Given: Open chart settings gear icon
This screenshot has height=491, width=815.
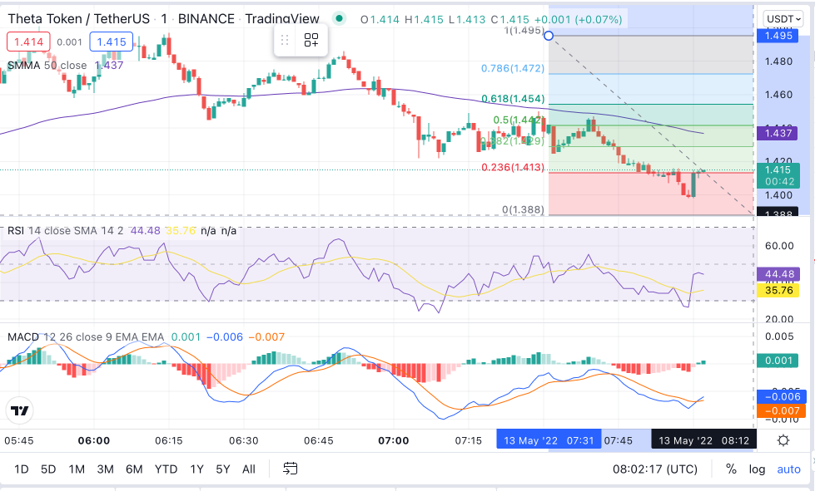Looking at the screenshot, I should 783,440.
